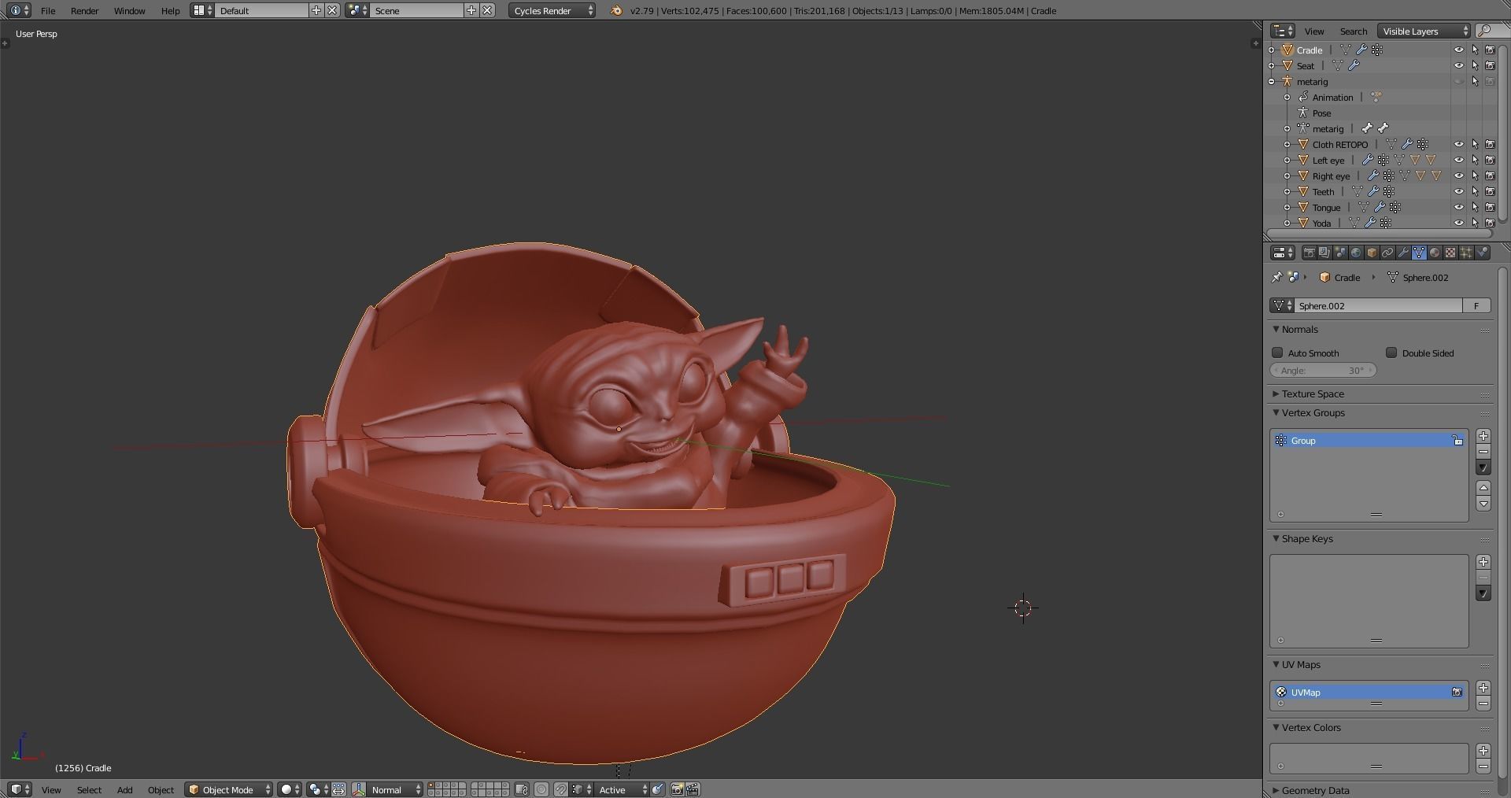Click Search in the outliner header

coord(1352,31)
